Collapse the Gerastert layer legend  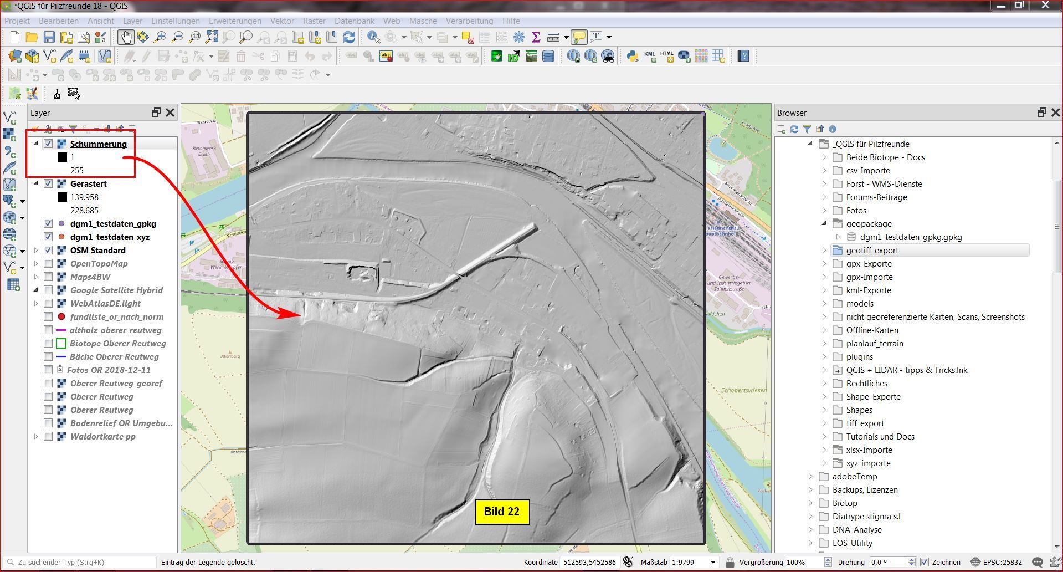[36, 184]
